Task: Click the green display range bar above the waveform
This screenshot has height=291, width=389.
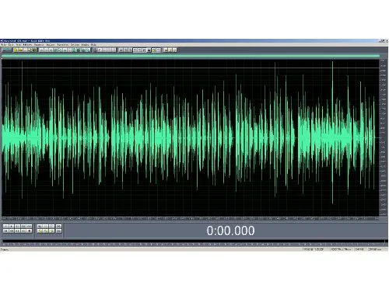Action: [191, 56]
